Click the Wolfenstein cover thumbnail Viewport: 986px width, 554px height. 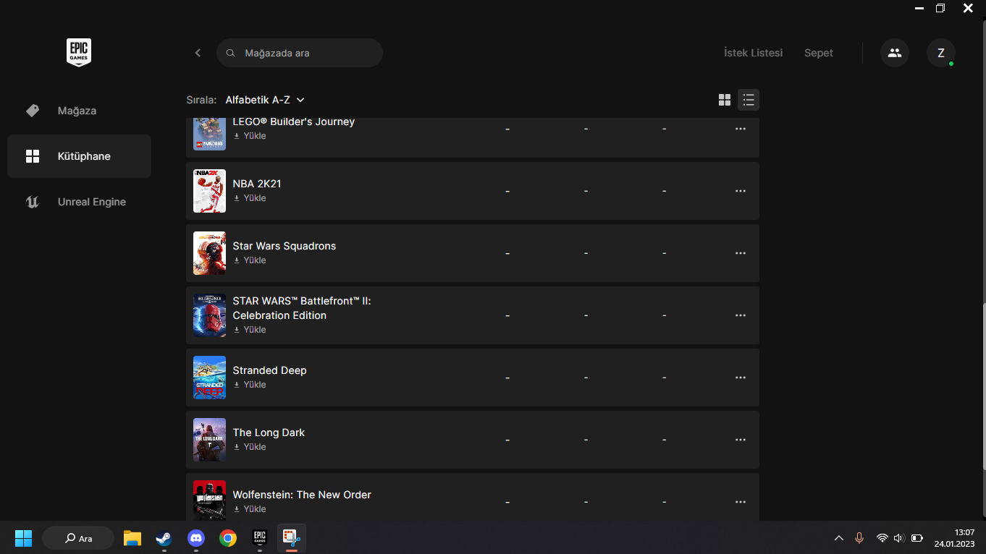click(209, 500)
